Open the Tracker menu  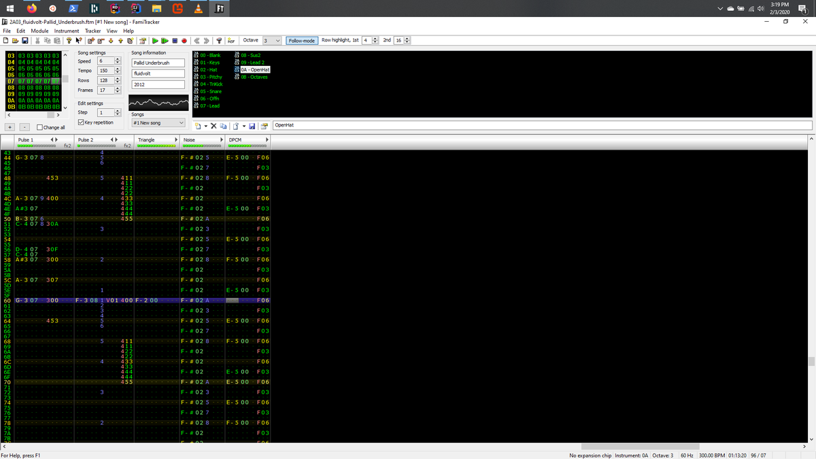(x=92, y=31)
